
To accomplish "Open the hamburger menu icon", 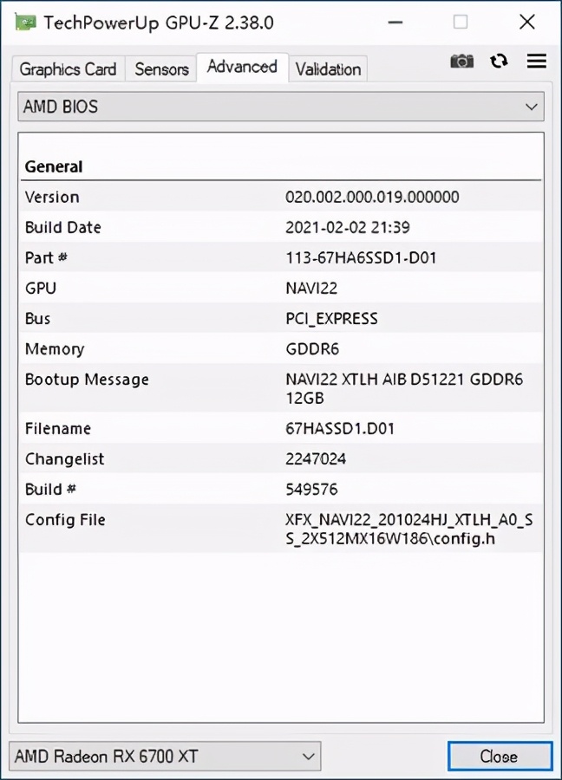I will coord(537,61).
